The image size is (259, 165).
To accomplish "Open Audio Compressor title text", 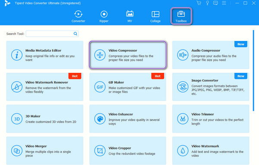I will [x=205, y=50].
